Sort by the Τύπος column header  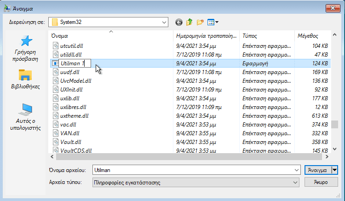point(250,35)
